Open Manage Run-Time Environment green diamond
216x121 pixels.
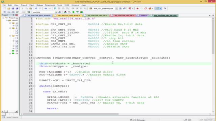coord(73,12)
